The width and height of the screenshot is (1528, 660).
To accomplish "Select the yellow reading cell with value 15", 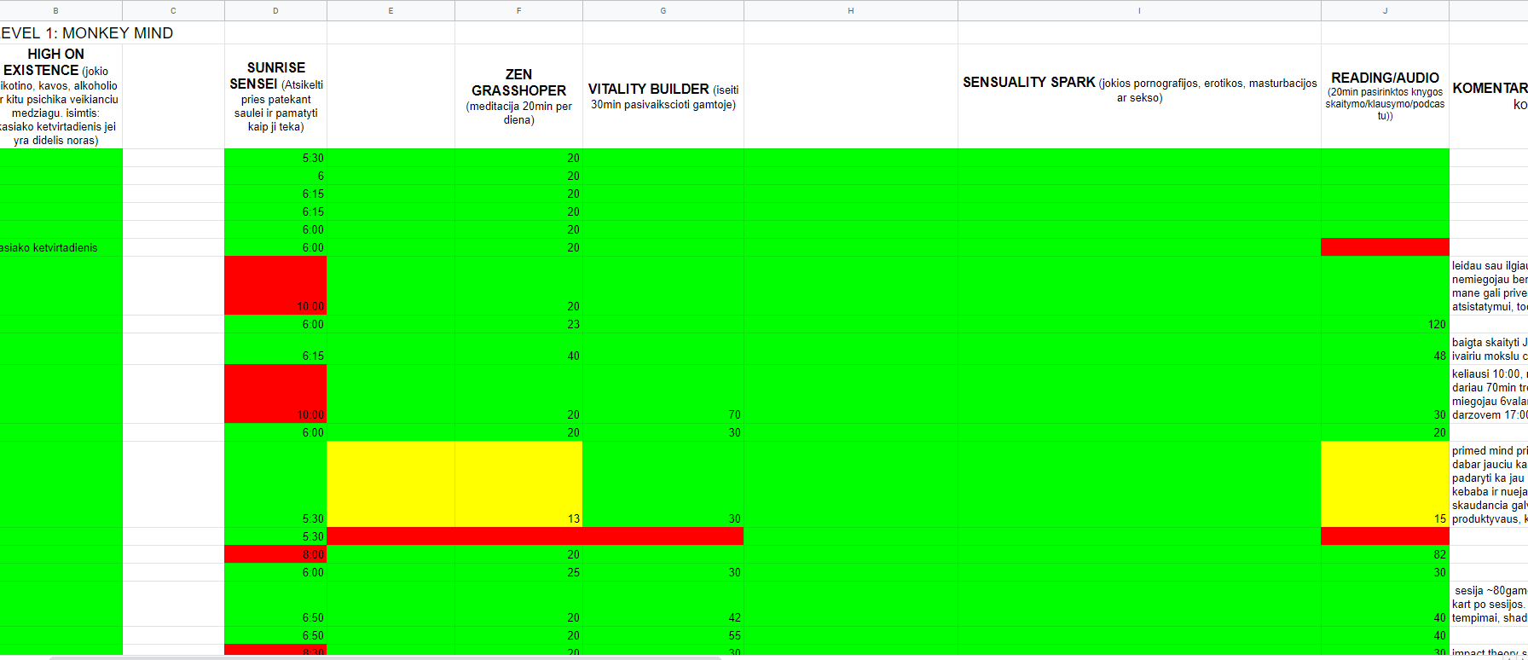I will click(1385, 484).
